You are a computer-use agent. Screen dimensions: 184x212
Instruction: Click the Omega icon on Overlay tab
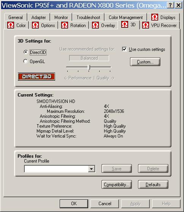click(x=95, y=25)
